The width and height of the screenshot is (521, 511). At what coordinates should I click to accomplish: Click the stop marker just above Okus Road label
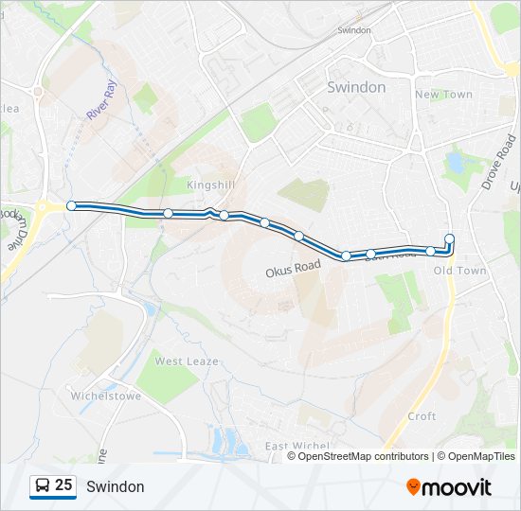click(x=299, y=236)
